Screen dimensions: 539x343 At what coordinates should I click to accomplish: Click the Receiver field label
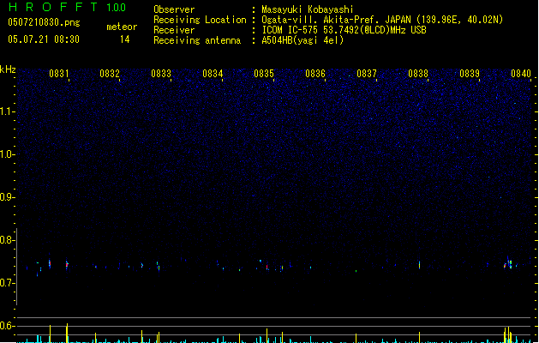tap(174, 30)
